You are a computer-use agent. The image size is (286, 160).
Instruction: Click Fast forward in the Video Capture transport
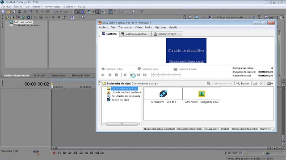point(145,75)
